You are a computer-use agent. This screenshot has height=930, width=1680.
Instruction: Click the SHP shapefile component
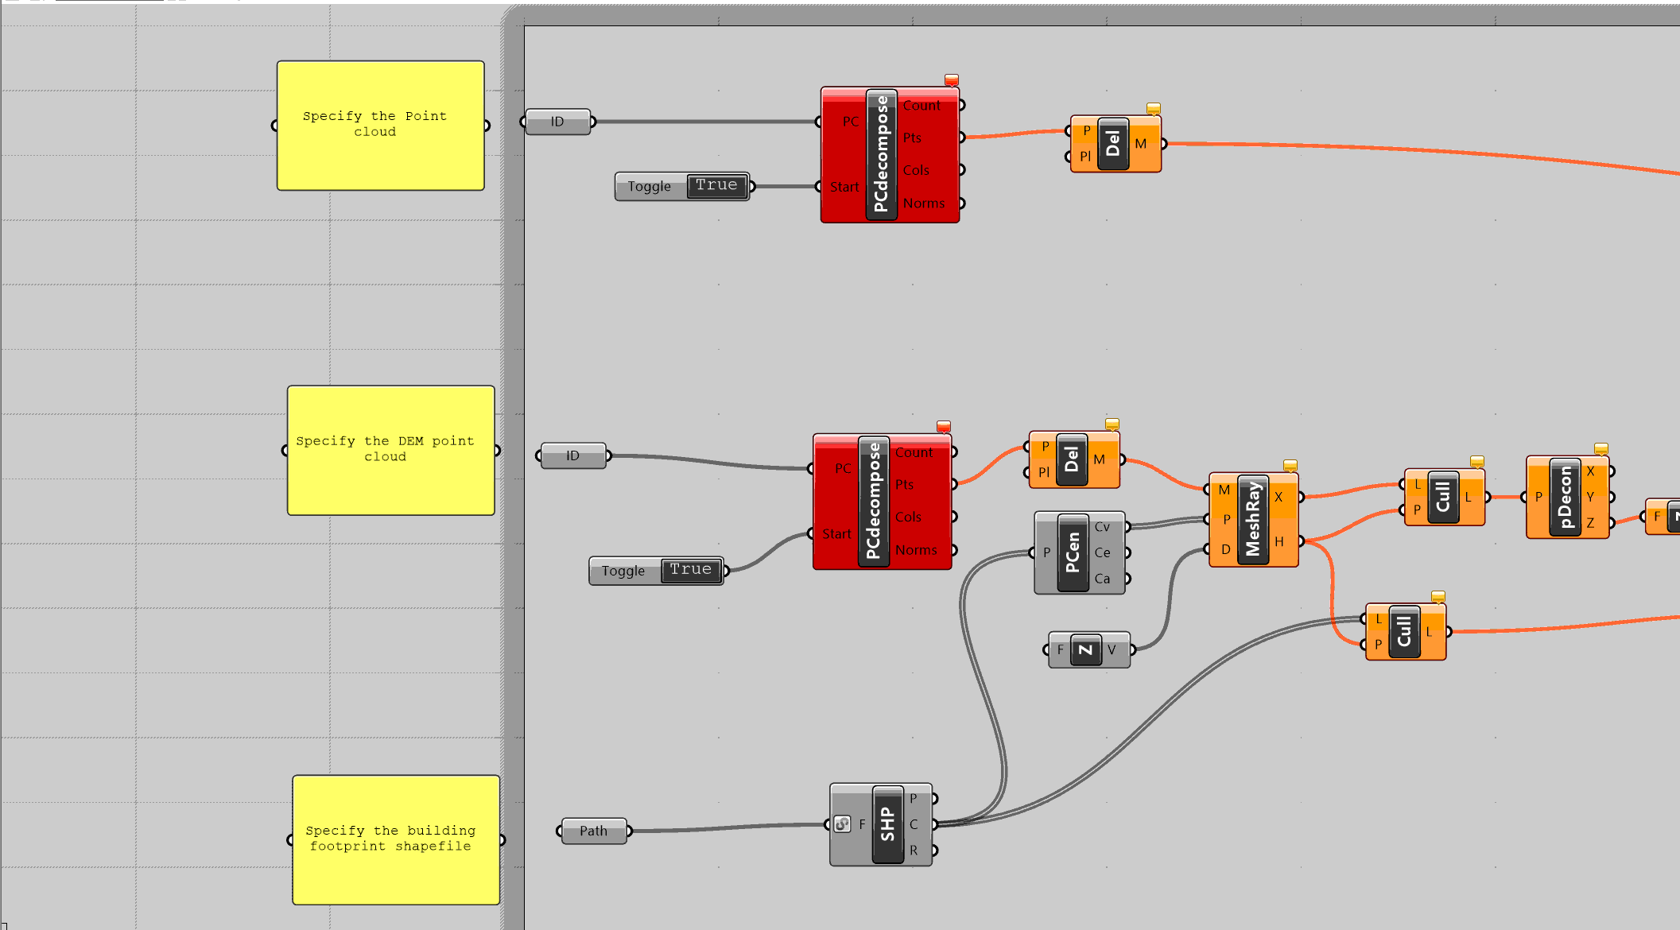tap(887, 824)
